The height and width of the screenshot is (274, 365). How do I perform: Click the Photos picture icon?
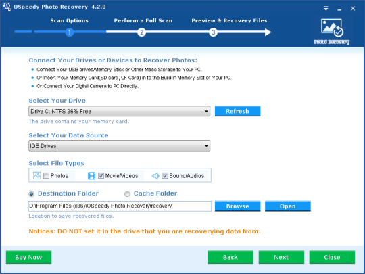click(x=36, y=175)
